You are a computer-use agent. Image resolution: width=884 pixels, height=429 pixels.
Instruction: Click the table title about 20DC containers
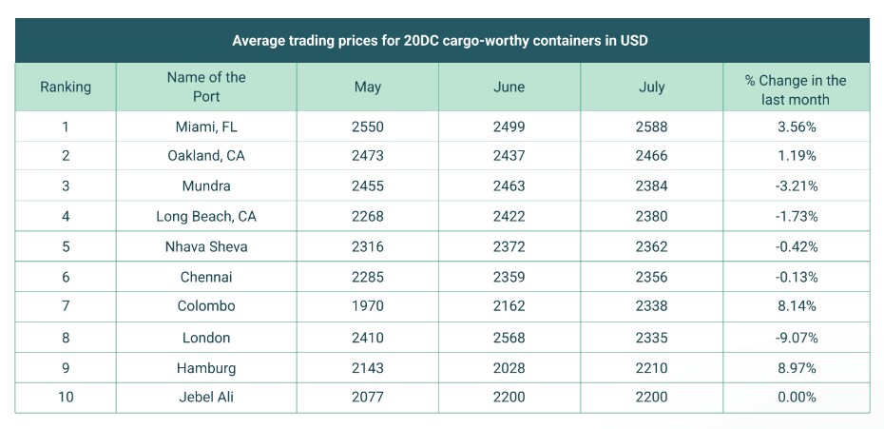pyautogui.click(x=441, y=41)
